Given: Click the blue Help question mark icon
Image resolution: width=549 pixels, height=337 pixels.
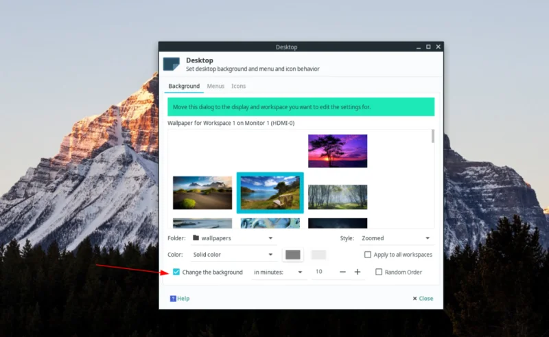Looking at the screenshot, I should pos(173,299).
